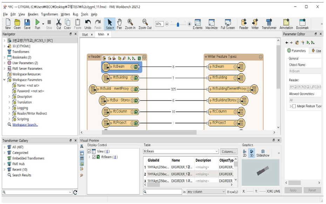Open the Run dropdown arrow
The height and width of the screenshot is (204, 326).
tap(43, 24)
